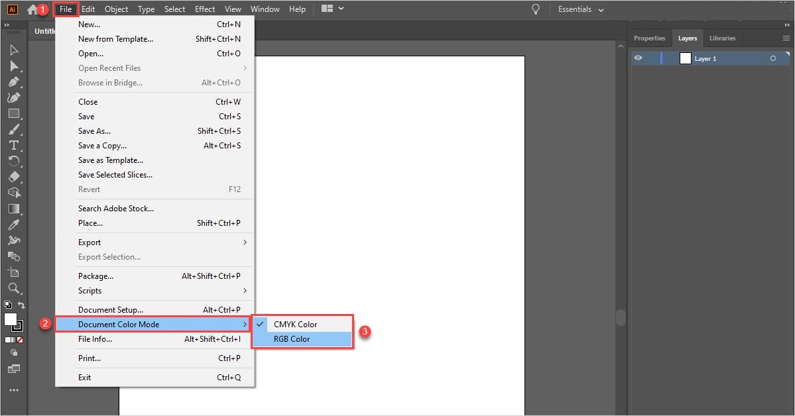Click the Home icon
Image resolution: width=795 pixels, height=416 pixels.
tap(32, 10)
